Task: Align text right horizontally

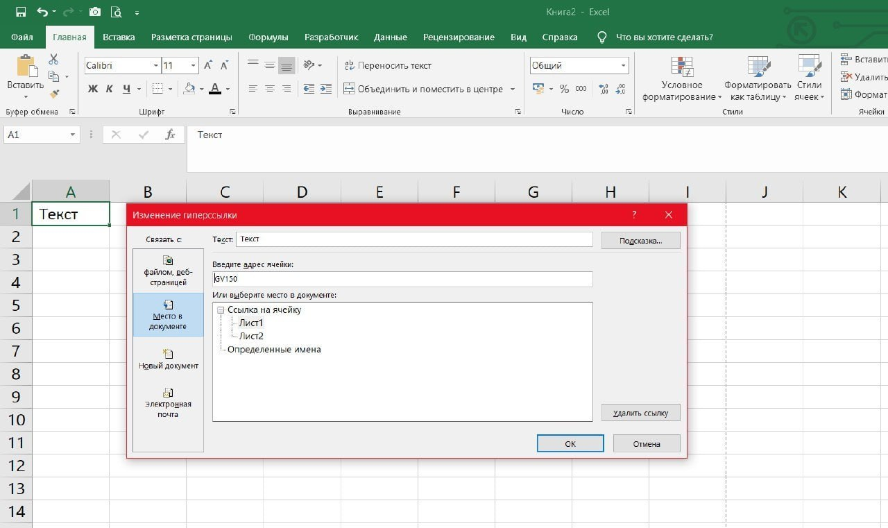Action: click(x=287, y=89)
